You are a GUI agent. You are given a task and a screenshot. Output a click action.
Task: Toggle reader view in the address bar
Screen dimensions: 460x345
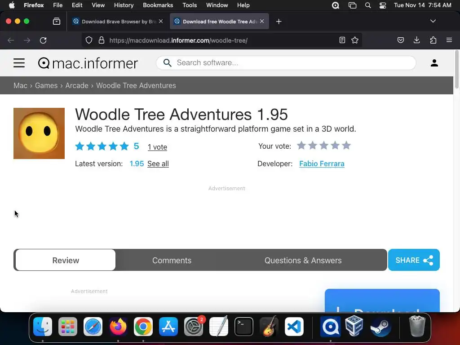[x=342, y=40]
